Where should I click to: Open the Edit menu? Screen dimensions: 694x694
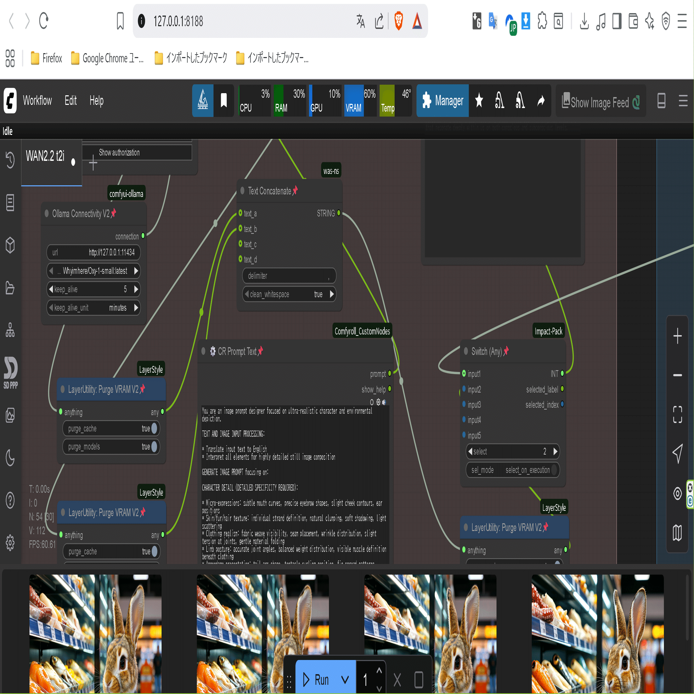click(70, 101)
